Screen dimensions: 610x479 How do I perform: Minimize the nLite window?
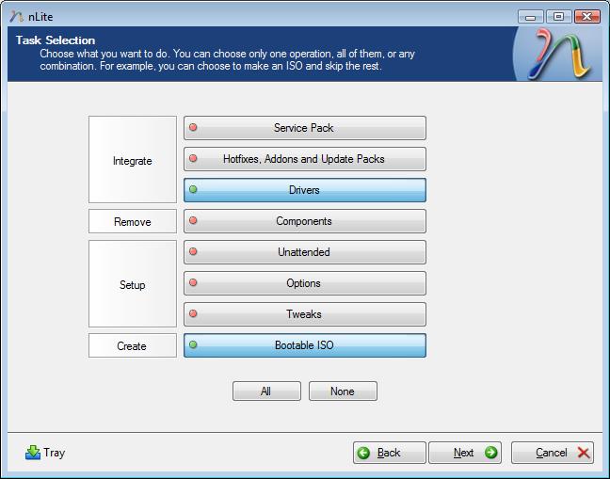coord(531,17)
